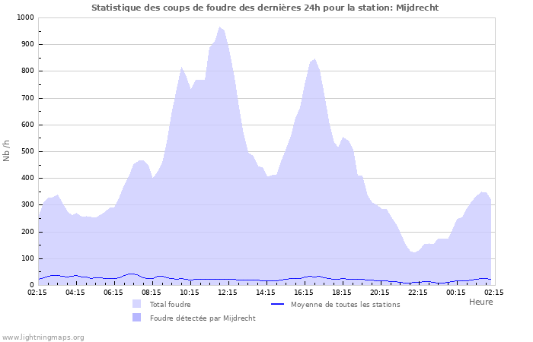The image size is (533, 342).
Task: Click the Foudre détectée par Mijdrecht legend swatch
Action: click(137, 318)
